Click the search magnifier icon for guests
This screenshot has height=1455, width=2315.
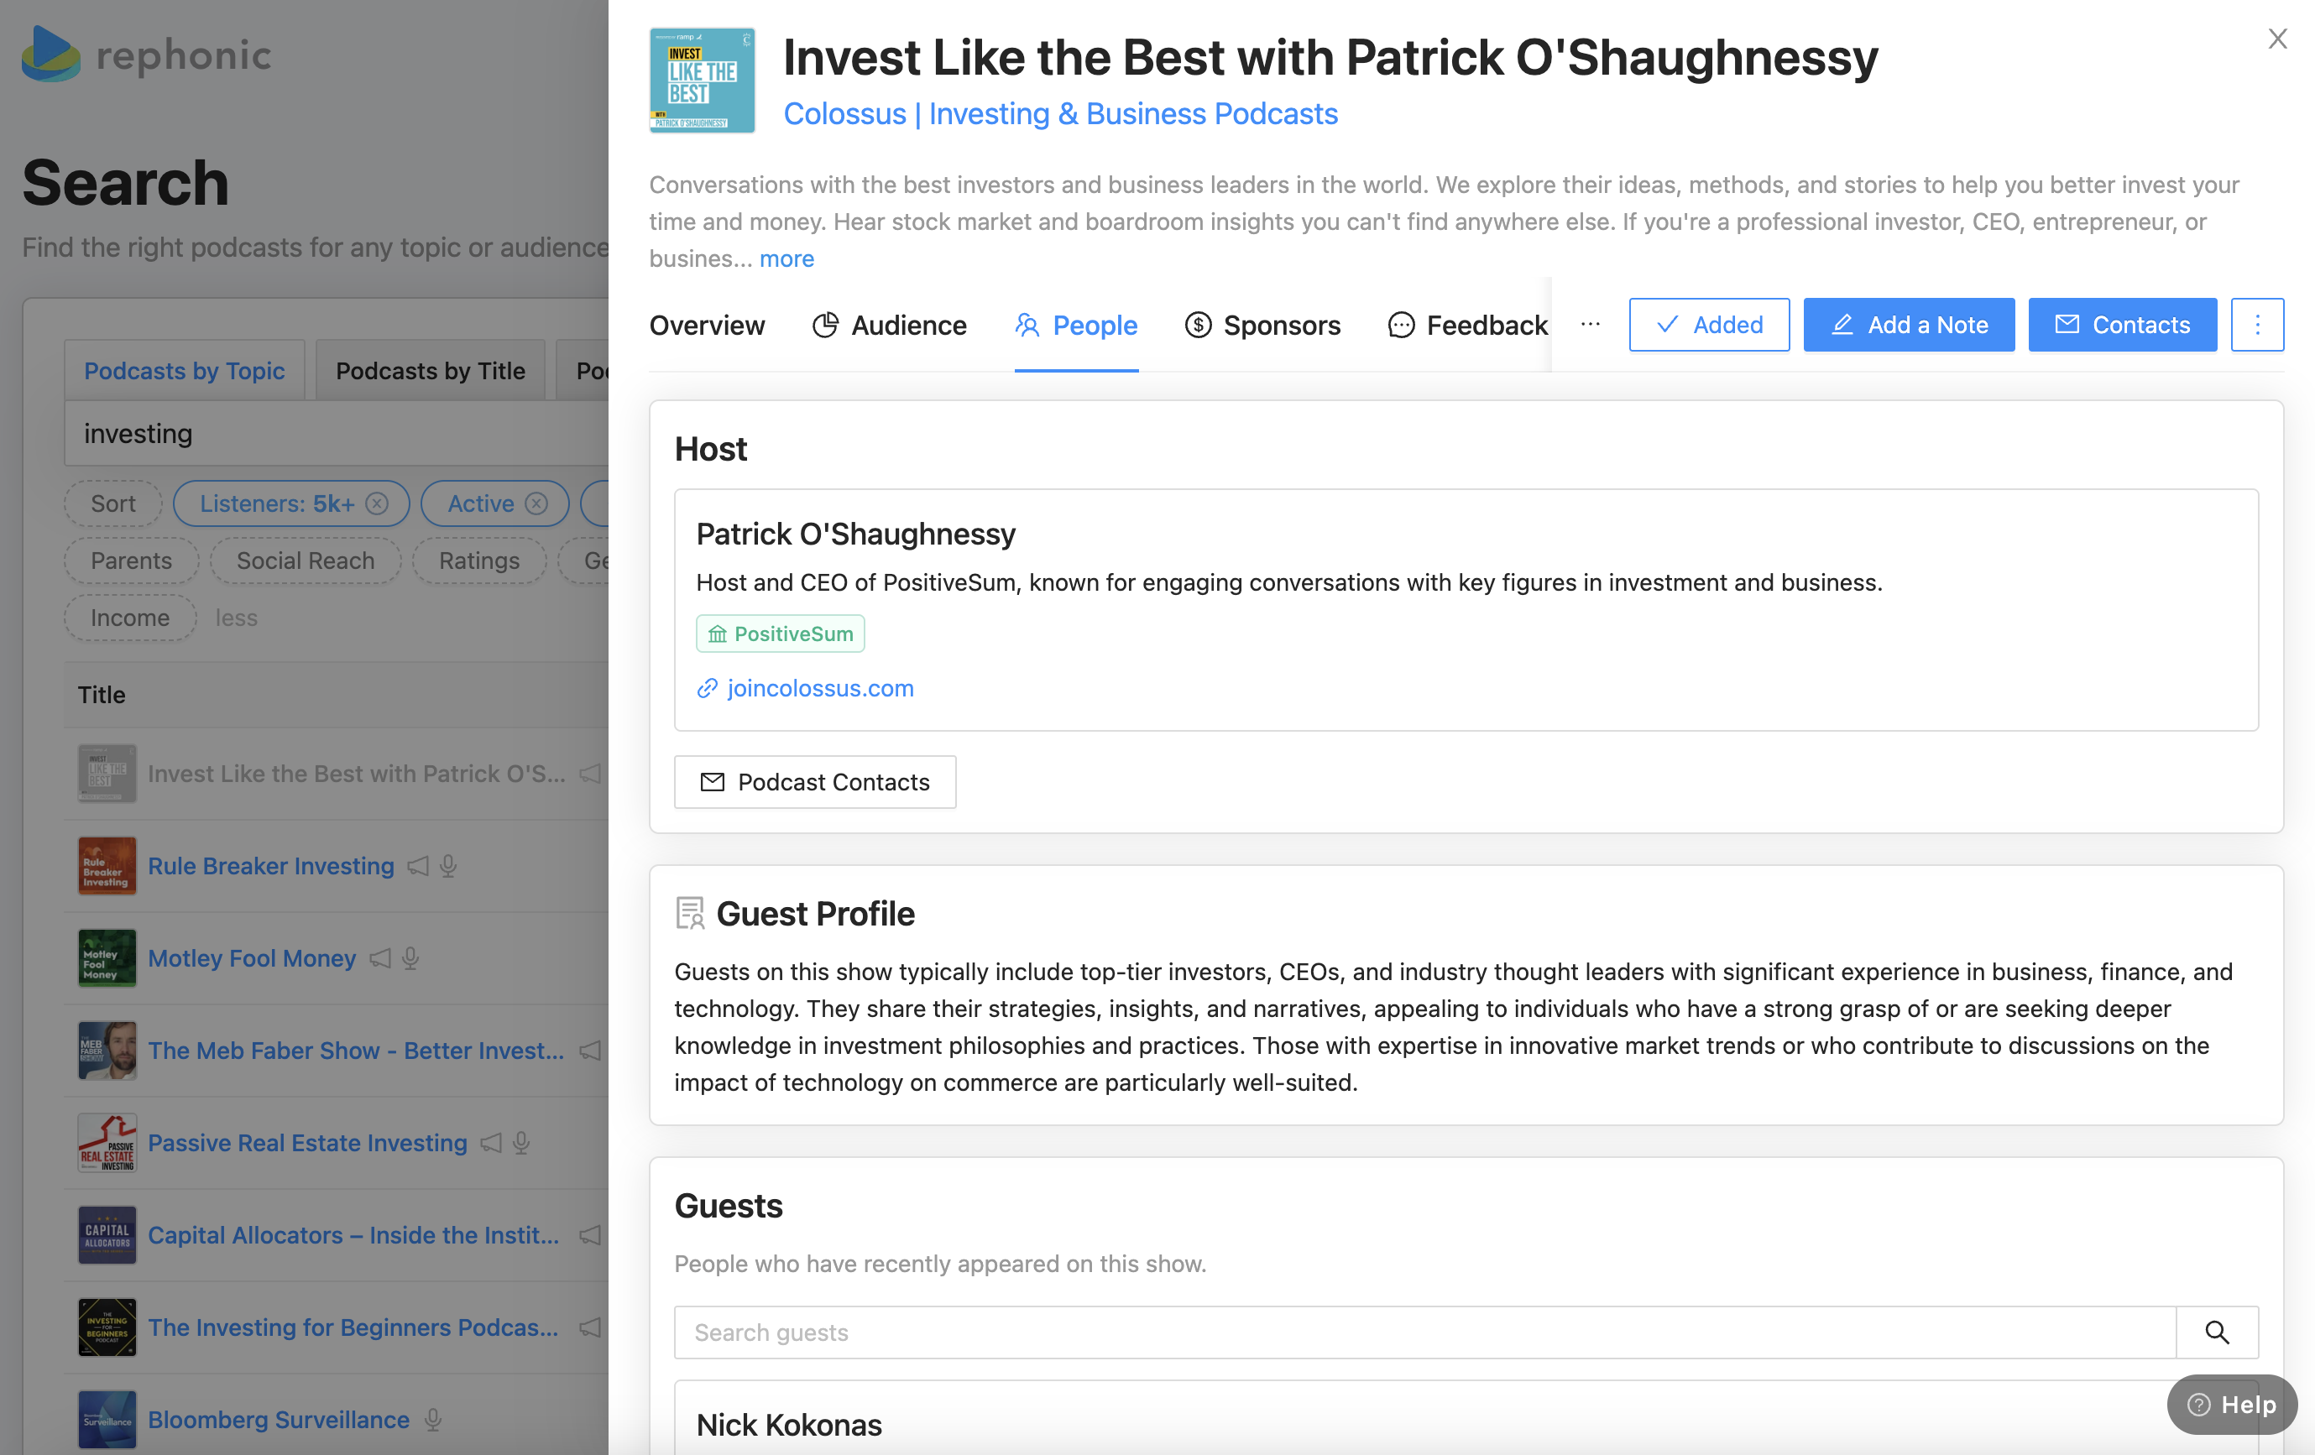point(2216,1332)
